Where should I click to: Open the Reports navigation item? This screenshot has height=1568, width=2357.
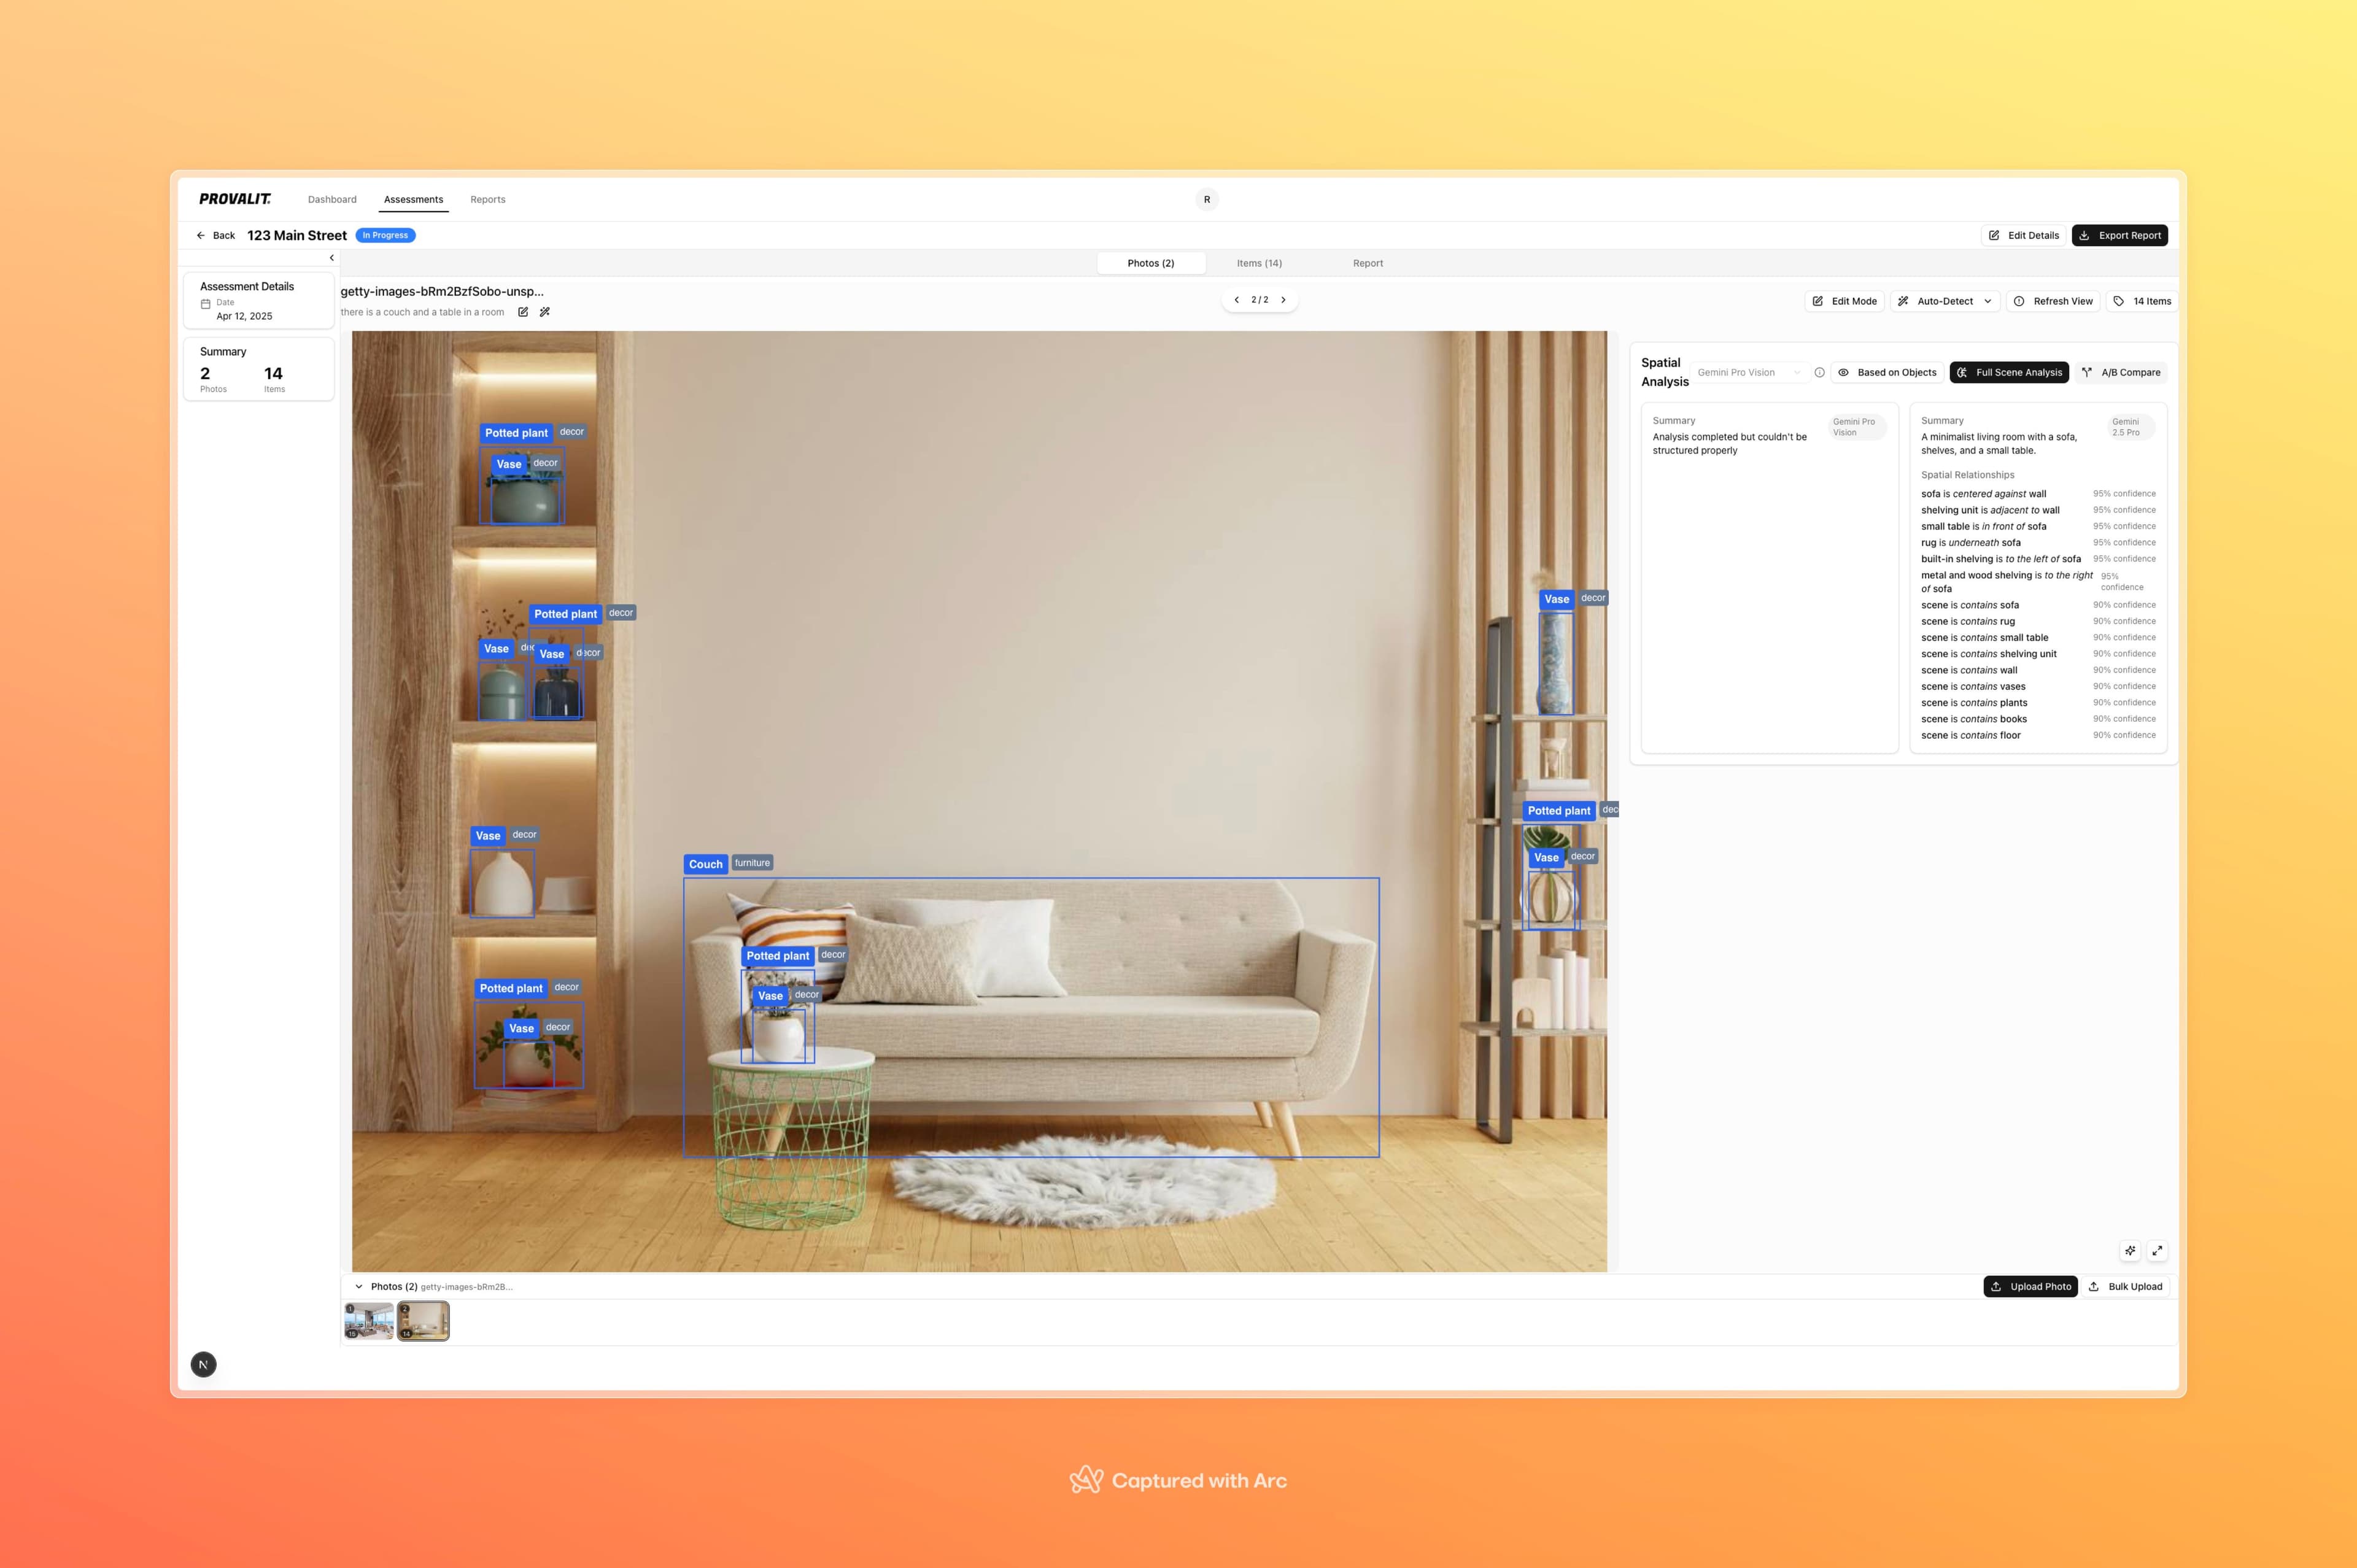pos(488,199)
